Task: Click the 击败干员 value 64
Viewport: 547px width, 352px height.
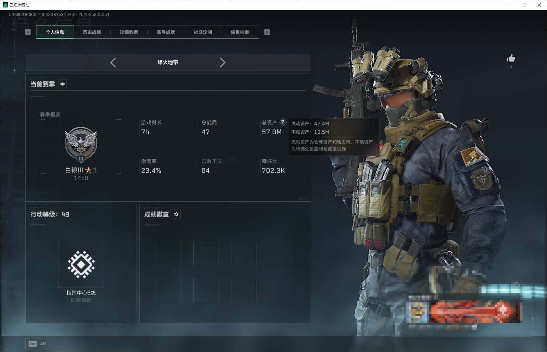Action: 206,170
